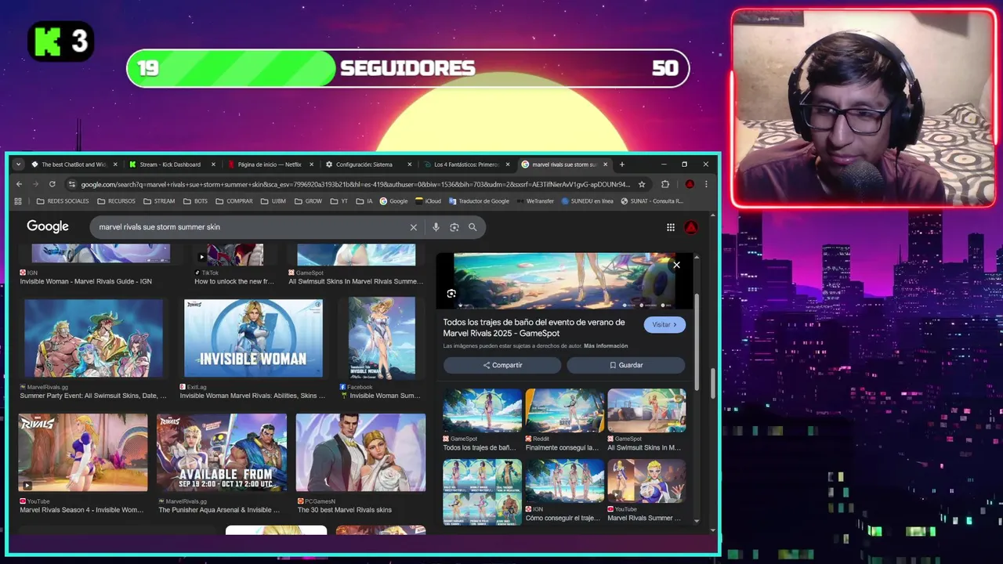Close the image preview panel
1003x564 pixels.
click(676, 265)
